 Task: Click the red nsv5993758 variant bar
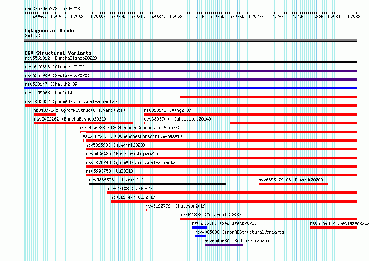(222, 175)
